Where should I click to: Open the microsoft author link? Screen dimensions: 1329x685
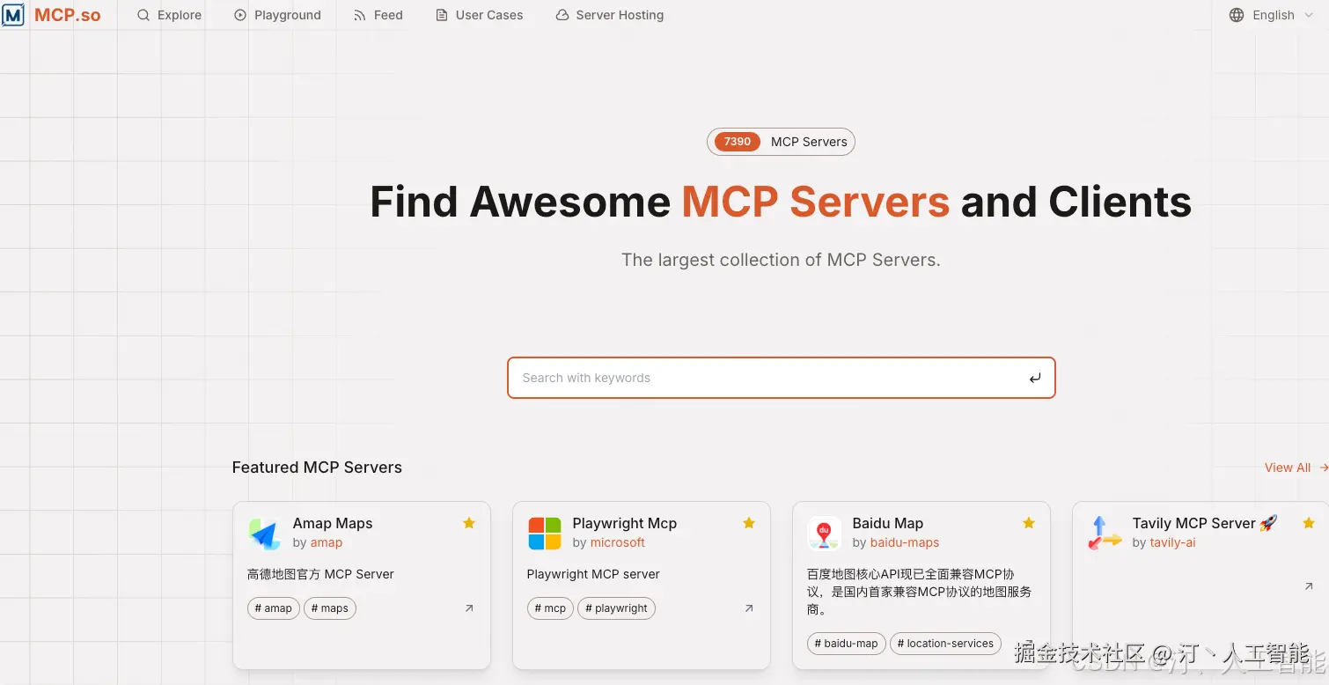click(x=617, y=542)
